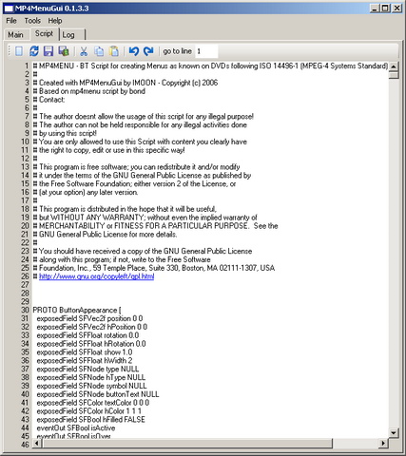
Task: Click the '# Contact:' comment line
Action: tap(48, 100)
